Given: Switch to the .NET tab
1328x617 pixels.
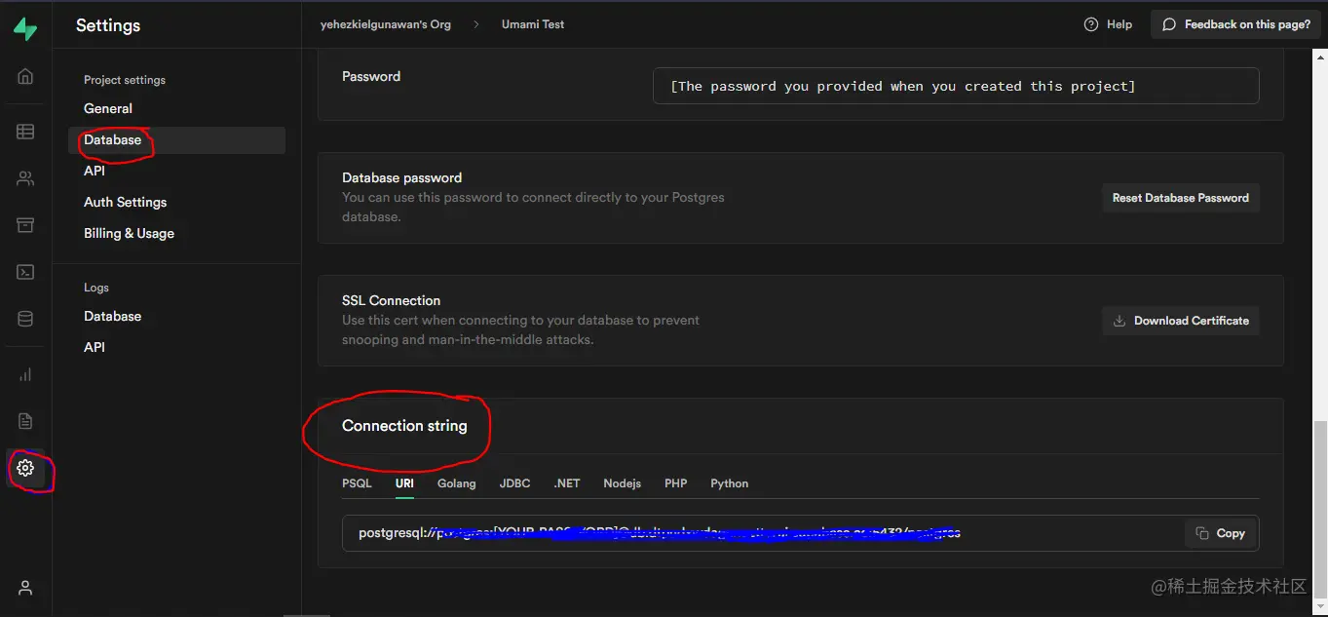Looking at the screenshot, I should pos(567,483).
